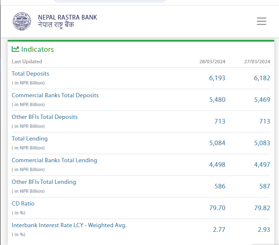The height and width of the screenshot is (245, 279).
Task: View the CD Ratio indicator
Action: point(23,204)
